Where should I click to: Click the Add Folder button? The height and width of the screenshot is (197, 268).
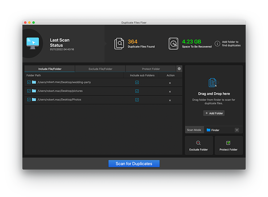214,113
